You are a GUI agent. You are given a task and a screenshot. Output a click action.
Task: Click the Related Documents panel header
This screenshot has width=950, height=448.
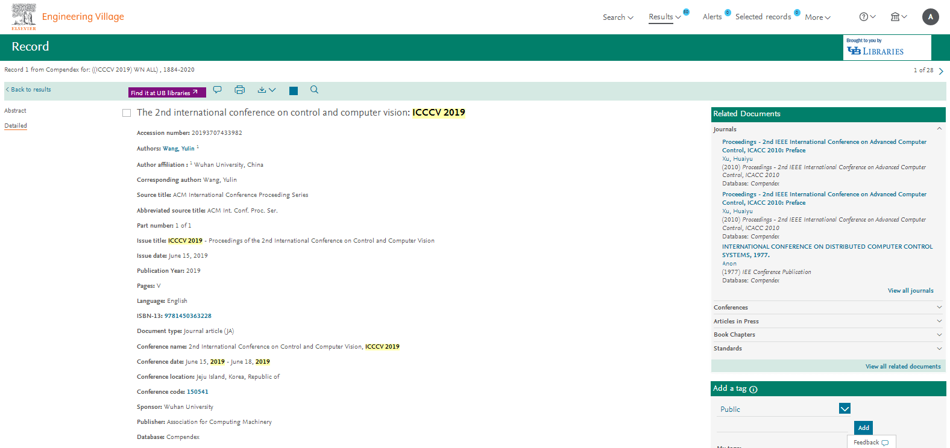pos(828,114)
